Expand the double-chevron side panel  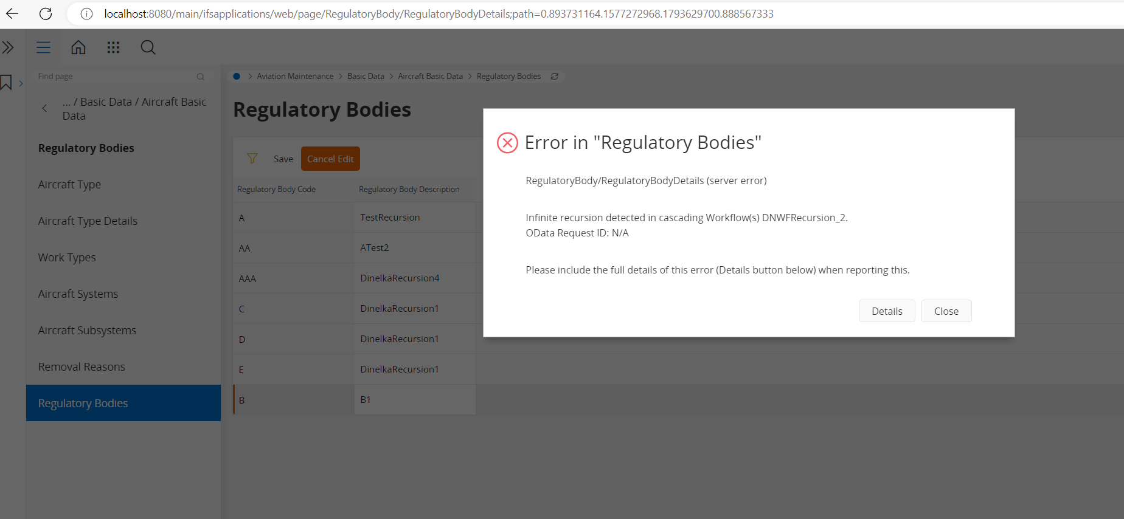click(8, 47)
